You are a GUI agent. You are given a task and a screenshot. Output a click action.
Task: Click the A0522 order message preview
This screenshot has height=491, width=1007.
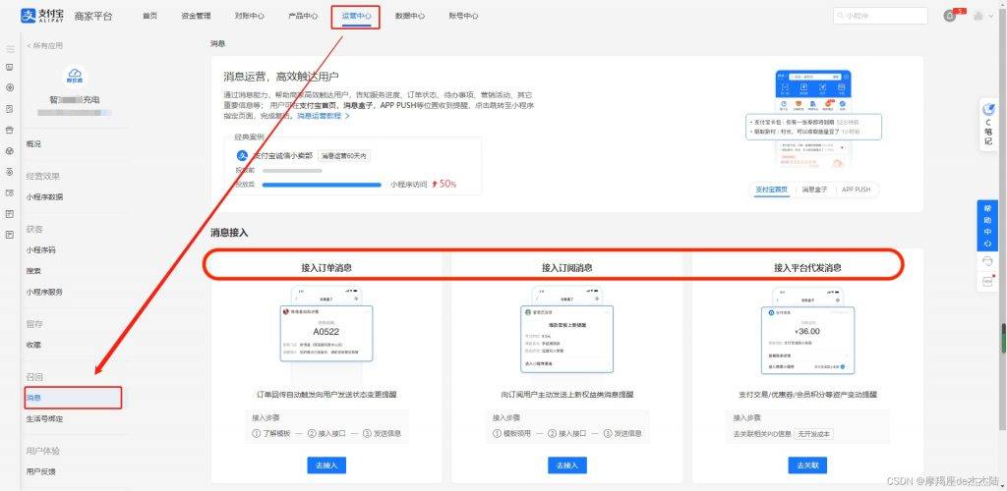tap(326, 333)
